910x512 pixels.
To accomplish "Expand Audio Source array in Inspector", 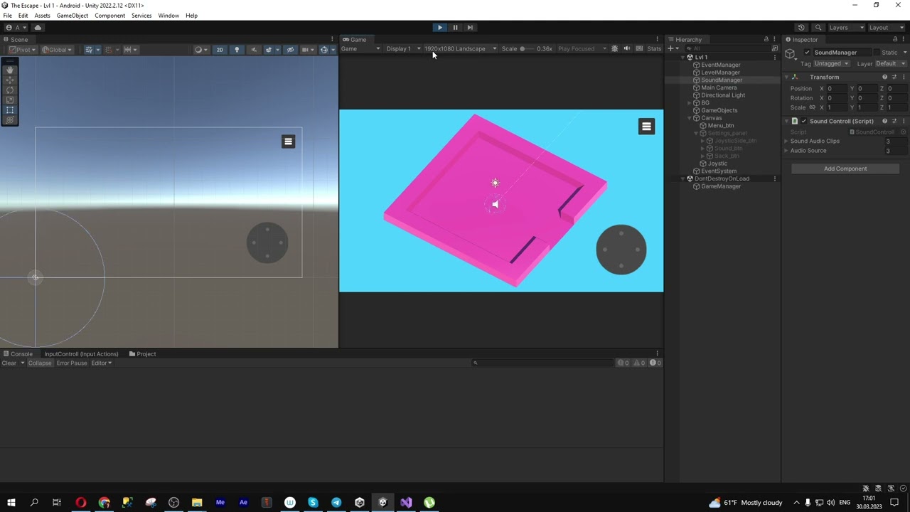I will (x=786, y=151).
